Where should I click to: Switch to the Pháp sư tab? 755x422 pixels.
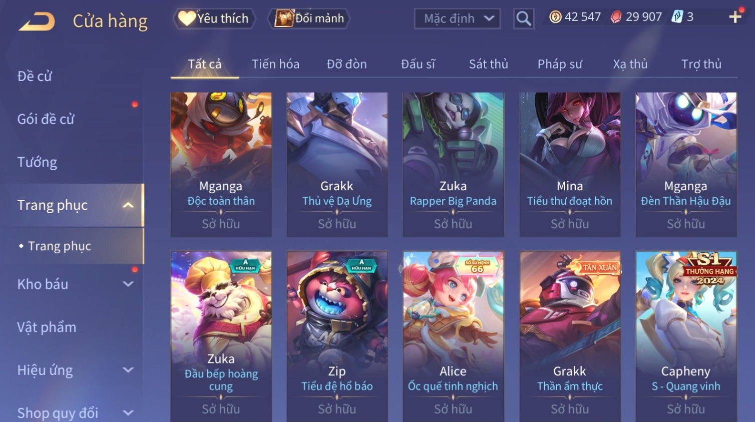(560, 64)
